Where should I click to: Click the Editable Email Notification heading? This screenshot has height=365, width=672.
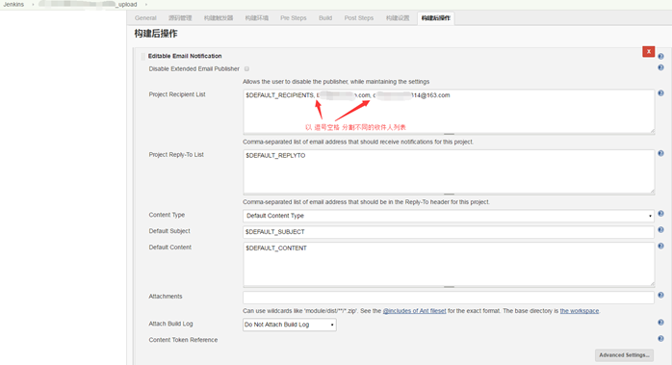tap(185, 56)
